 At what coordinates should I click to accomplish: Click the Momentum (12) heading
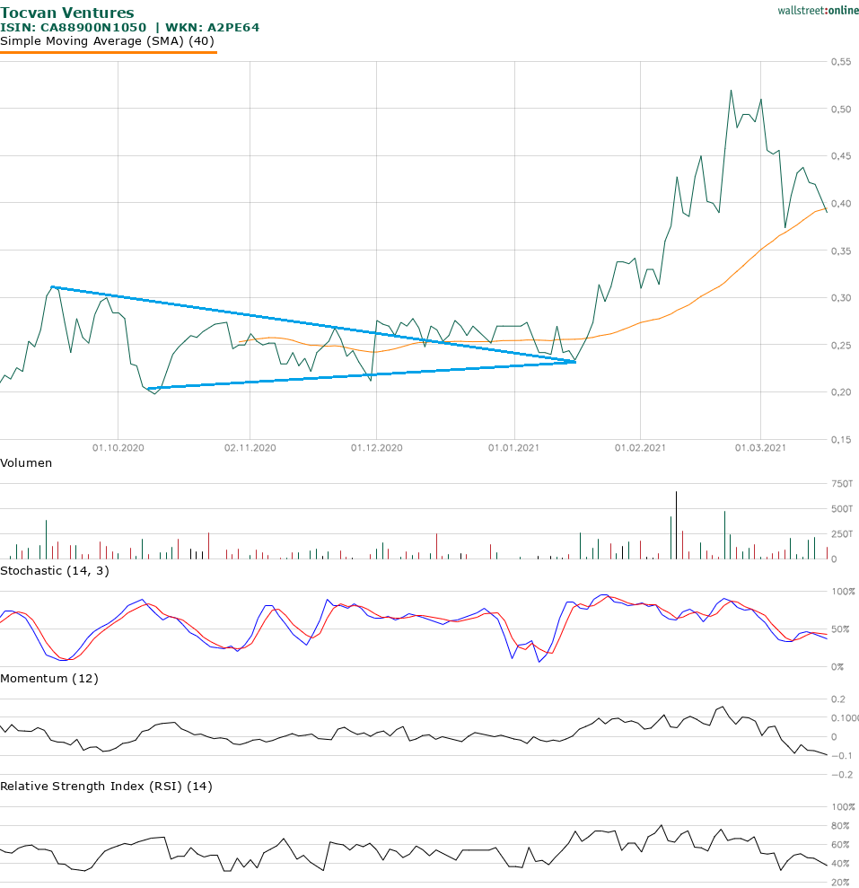point(49,679)
